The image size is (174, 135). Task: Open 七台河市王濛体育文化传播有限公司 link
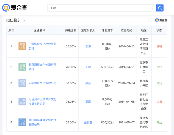pos(42,101)
